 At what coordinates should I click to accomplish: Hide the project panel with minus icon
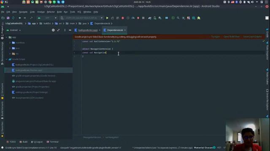click(x=70, y=30)
